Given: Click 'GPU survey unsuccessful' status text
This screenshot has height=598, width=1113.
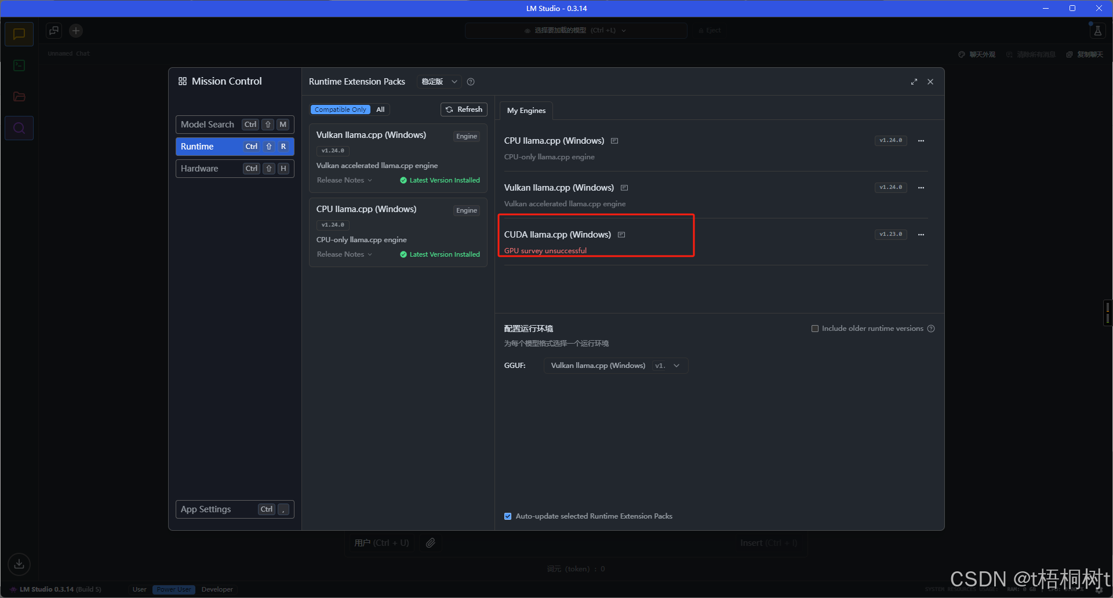Looking at the screenshot, I should click(545, 251).
